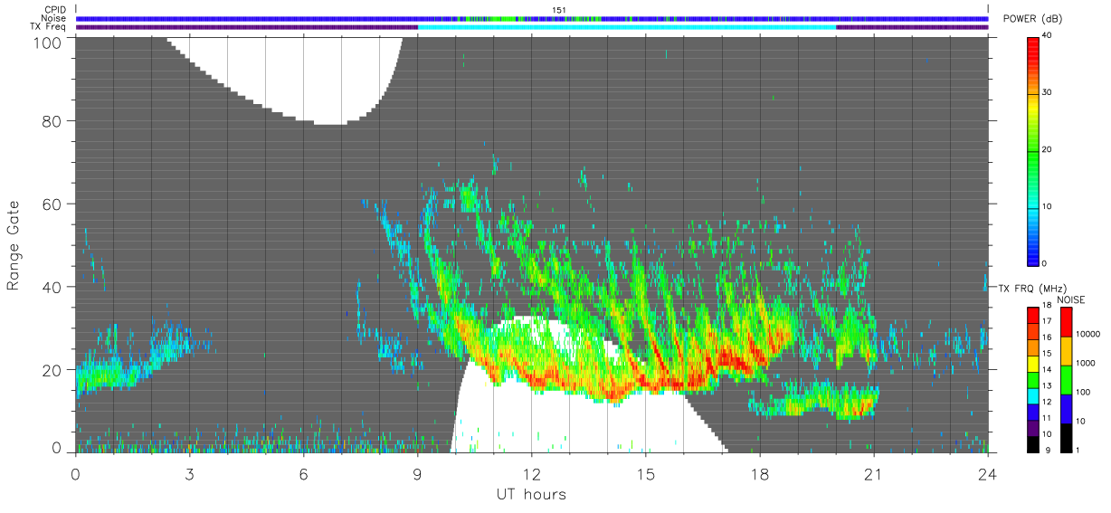Click the UT hours axis title
Screen dimensions: 1111x513
coord(531,494)
